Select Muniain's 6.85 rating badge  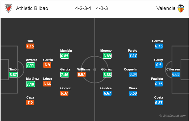pos(65,56)
